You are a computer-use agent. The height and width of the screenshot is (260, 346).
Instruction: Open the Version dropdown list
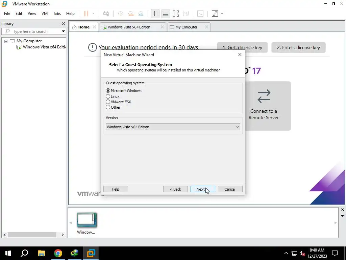point(173,127)
